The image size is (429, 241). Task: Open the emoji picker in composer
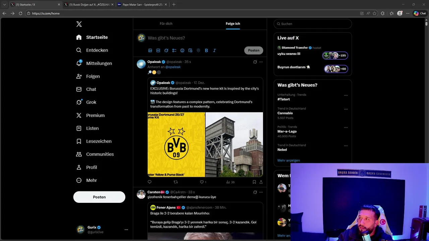point(182,51)
